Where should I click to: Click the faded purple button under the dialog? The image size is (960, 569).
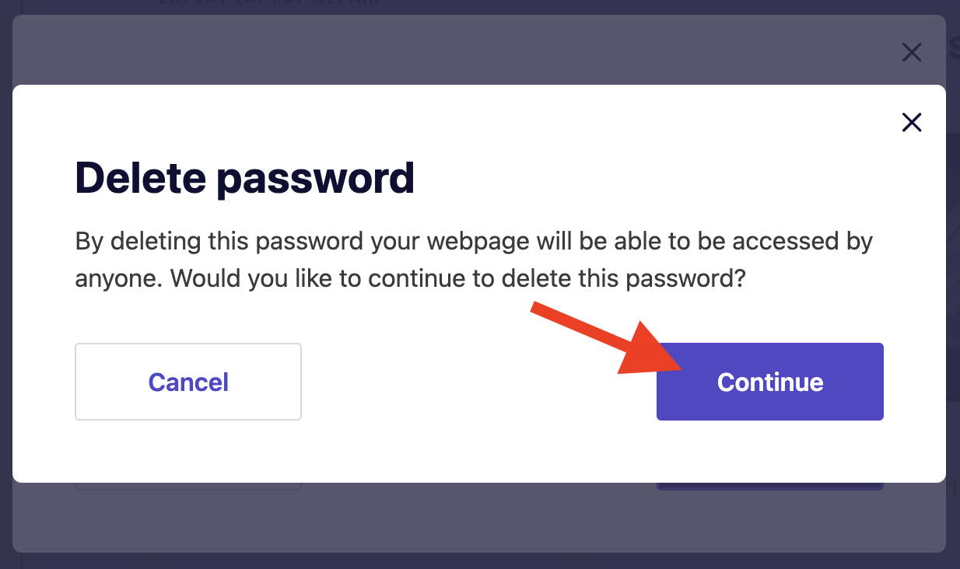click(x=769, y=487)
